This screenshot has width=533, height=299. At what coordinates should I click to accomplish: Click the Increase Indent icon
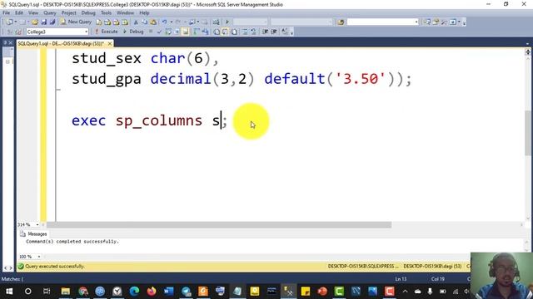274,32
